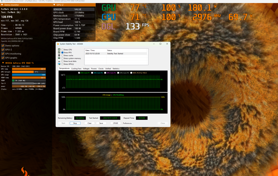Click the blue GPU usage bar
This screenshot has height=176, width=278.
coord(29,75)
